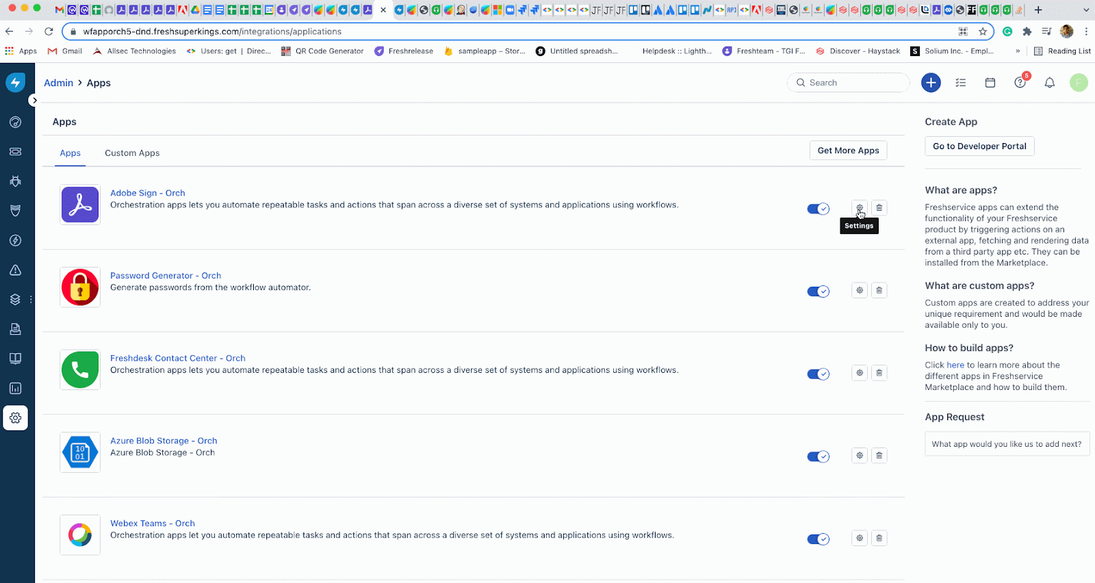Viewport: 1095px width, 583px height.
Task: Disable the Password Generator - Orch toggle
Action: 819,291
